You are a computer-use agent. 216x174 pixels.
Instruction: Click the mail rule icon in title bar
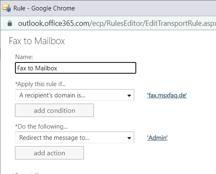(7, 8)
